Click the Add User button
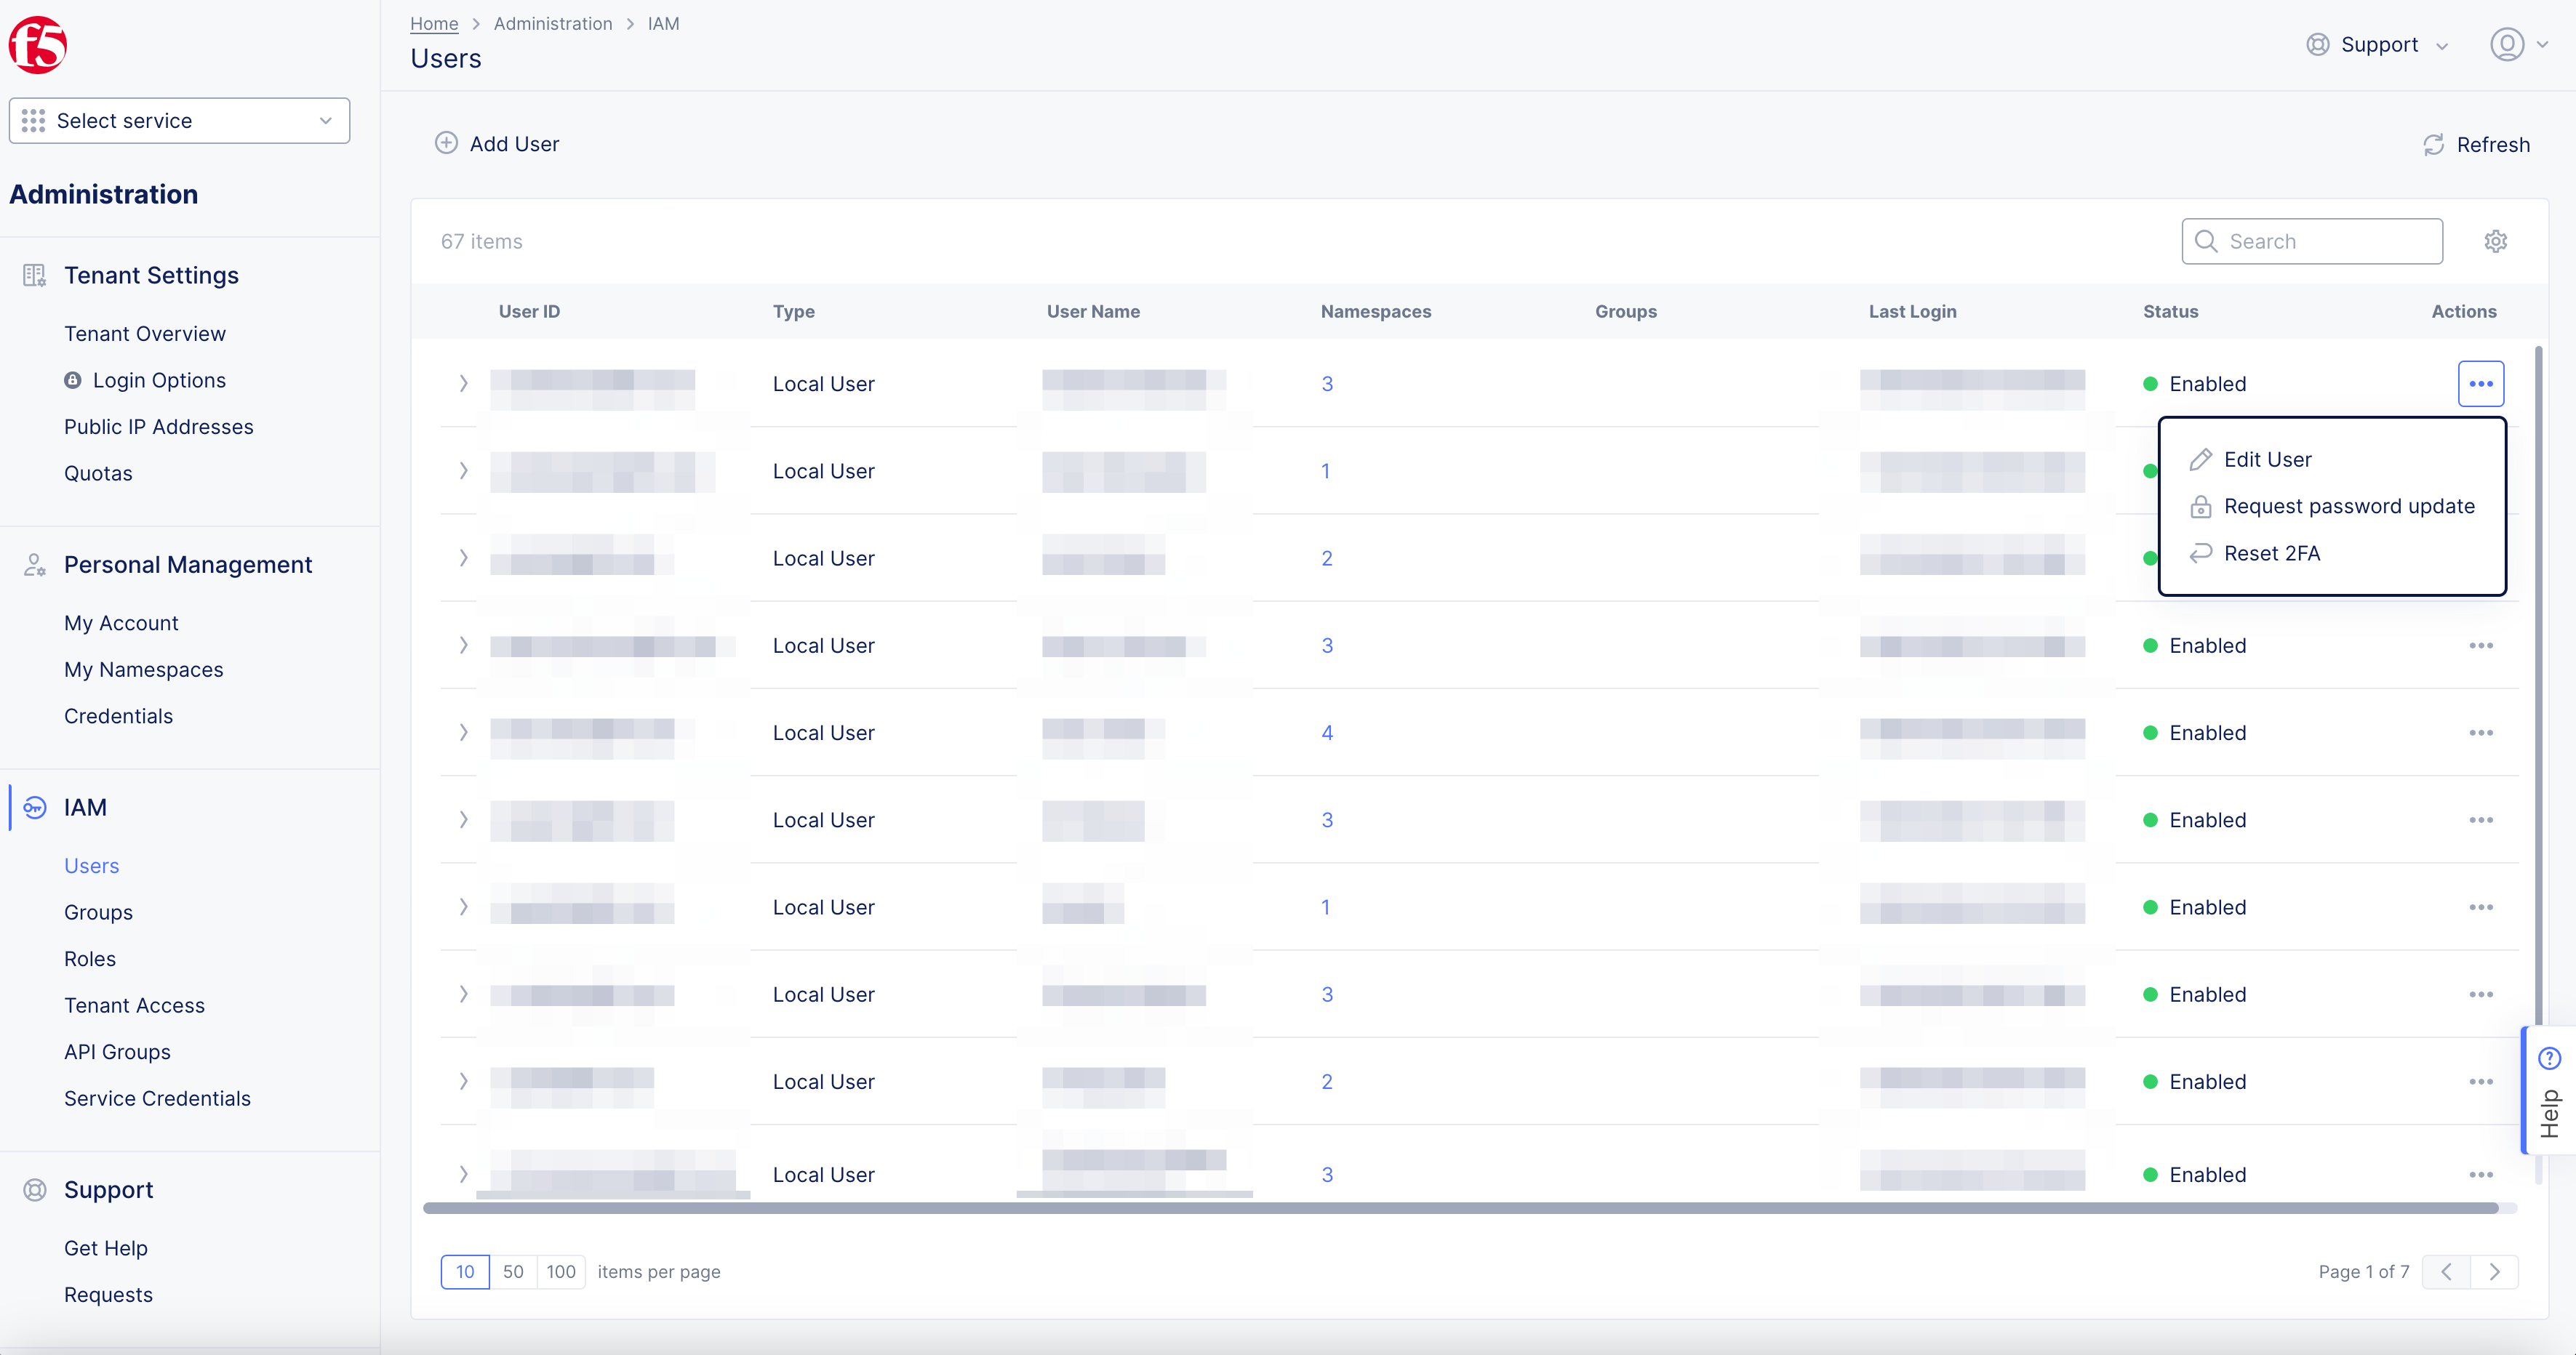This screenshot has width=2576, height=1355. click(x=497, y=143)
